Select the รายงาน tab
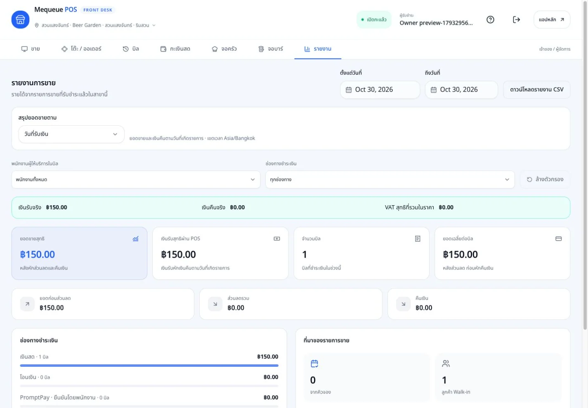The width and height of the screenshot is (588, 408). tap(318, 49)
